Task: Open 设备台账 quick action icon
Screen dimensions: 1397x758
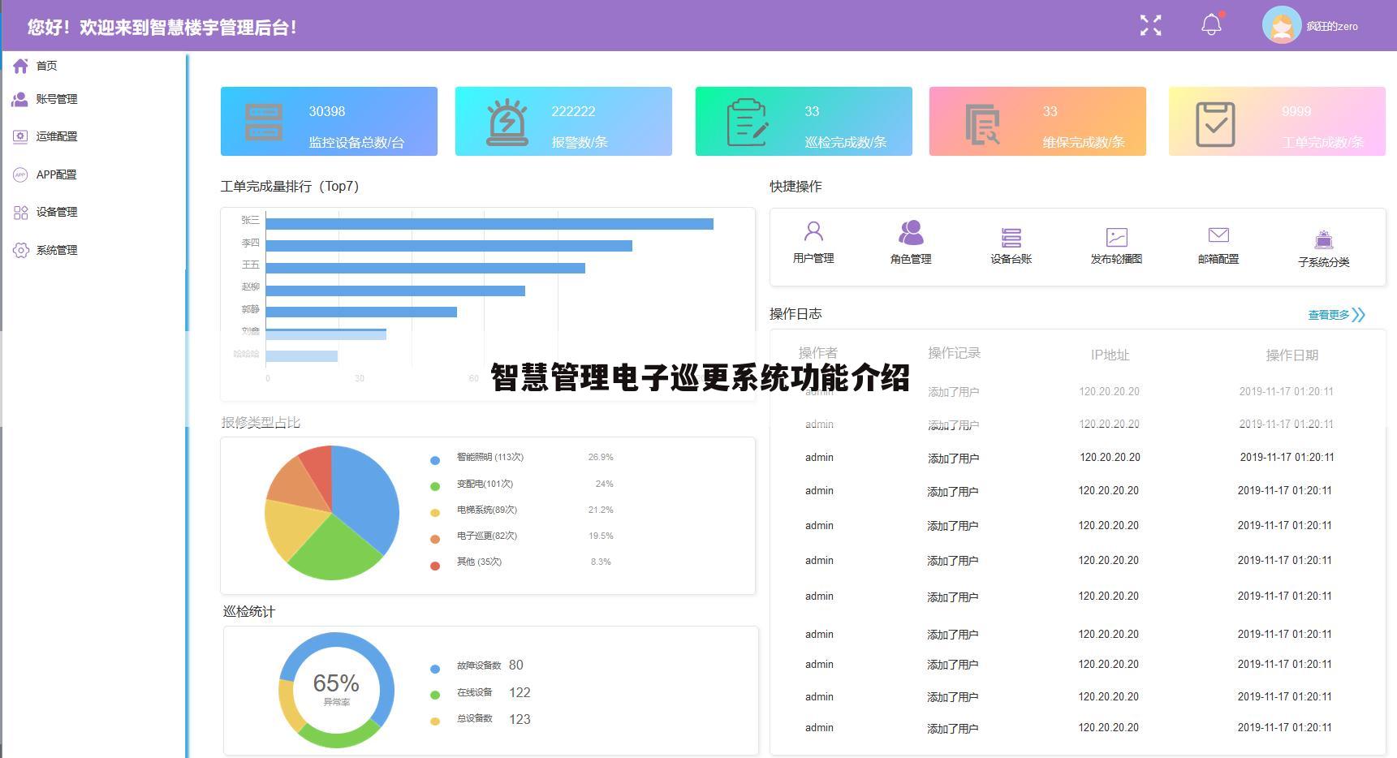Action: (1011, 238)
